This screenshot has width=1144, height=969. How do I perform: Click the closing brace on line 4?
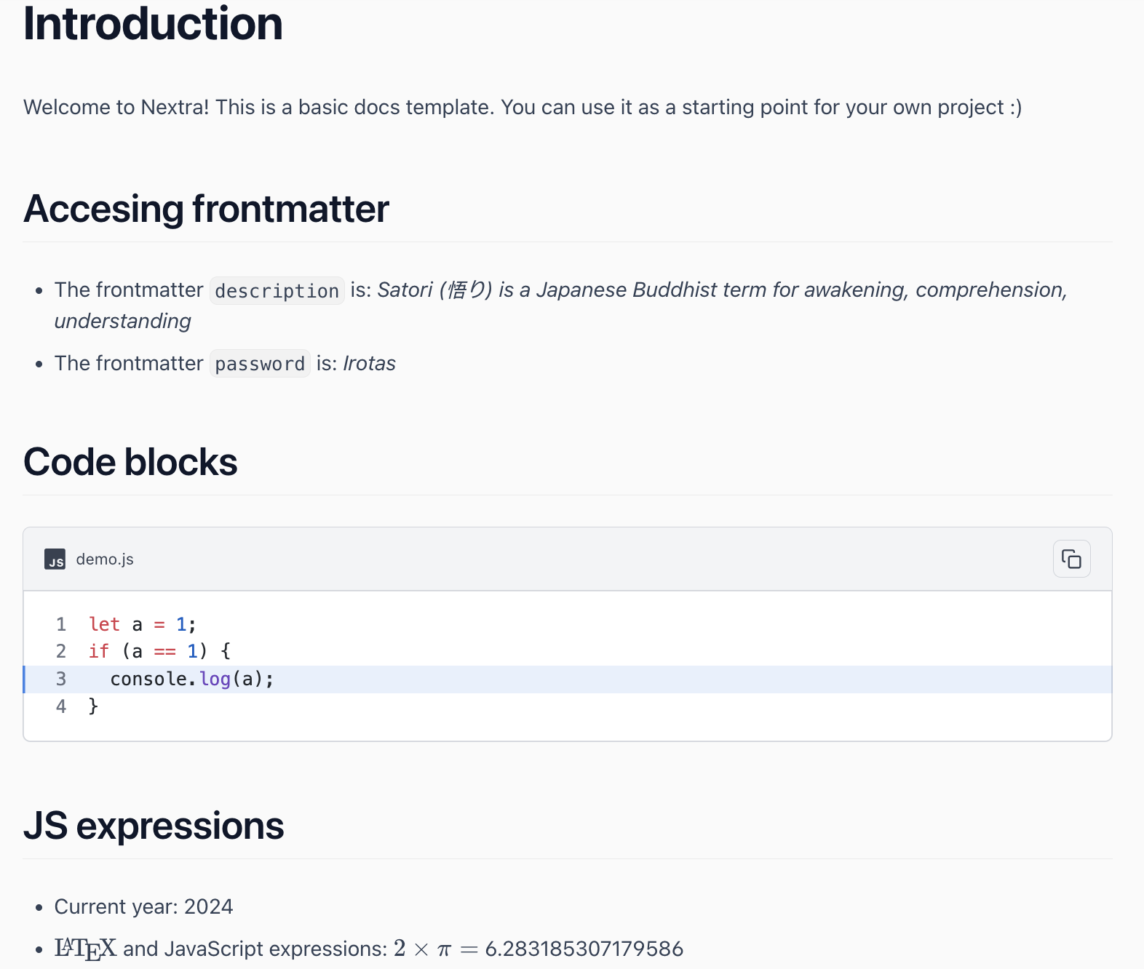[93, 706]
